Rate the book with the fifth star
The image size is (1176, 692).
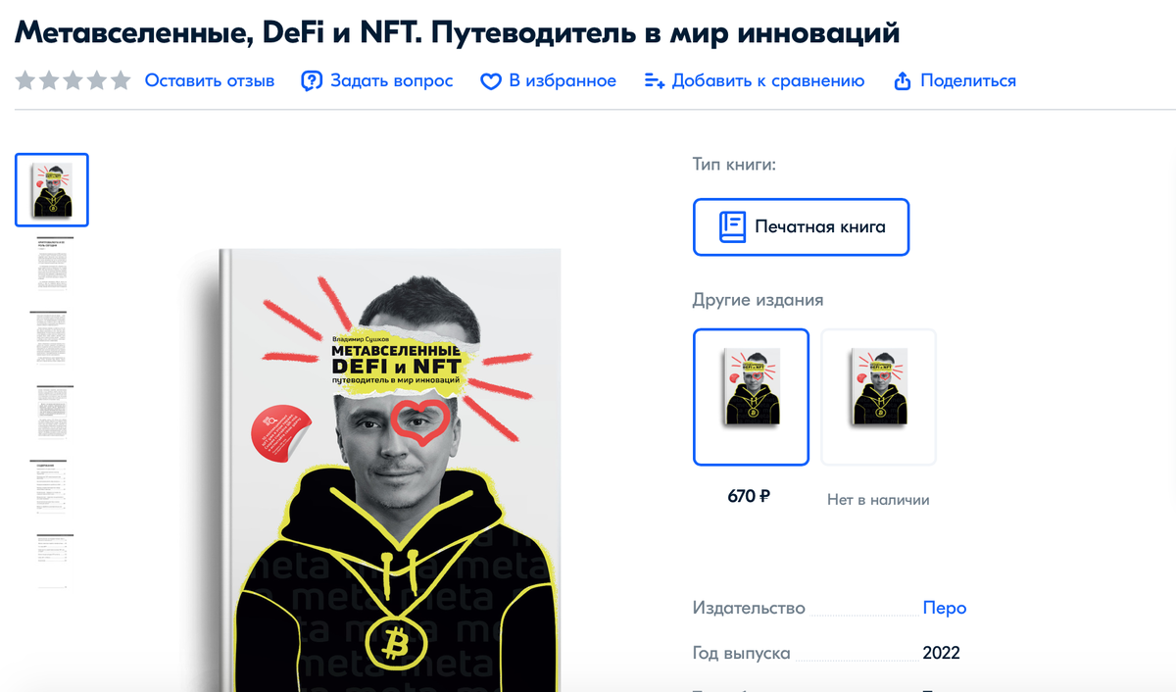click(x=120, y=80)
